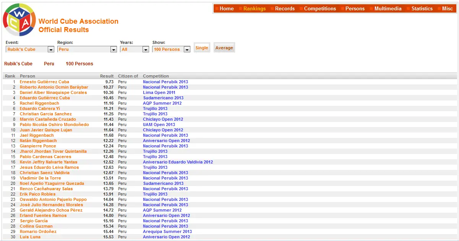Open Gerald Alejandro Ochoa Pérez profile
Image resolution: width=459 pixels, height=241 pixels.
51,210
